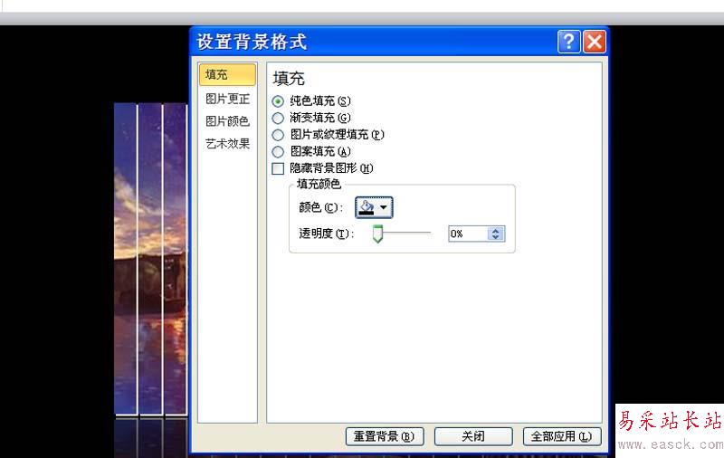Switch to the 图片颜色 tab
The height and width of the screenshot is (458, 724).
click(227, 121)
